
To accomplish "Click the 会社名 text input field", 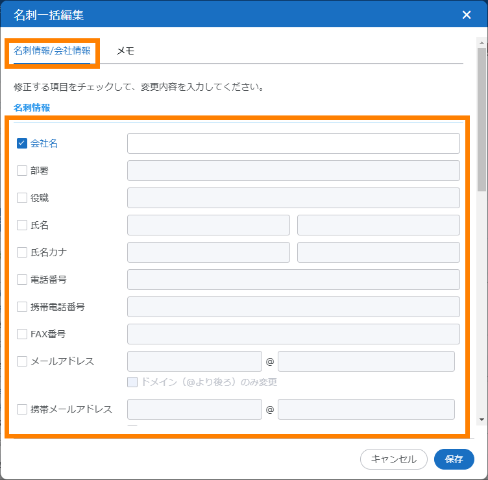I will click(293, 143).
